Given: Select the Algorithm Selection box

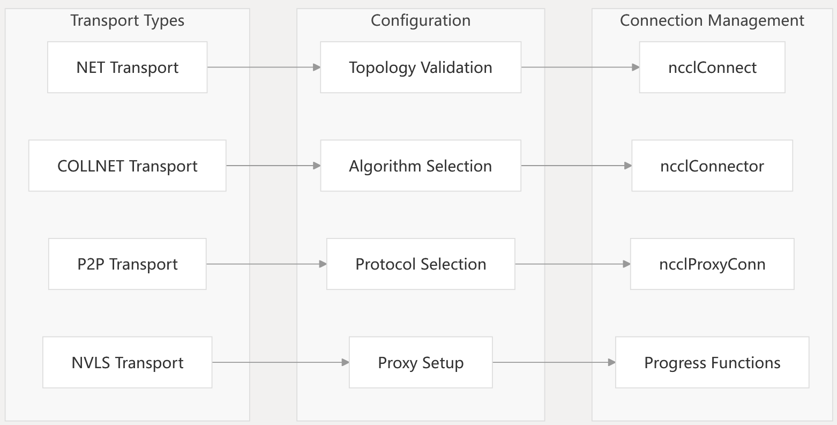Looking at the screenshot, I should (421, 166).
